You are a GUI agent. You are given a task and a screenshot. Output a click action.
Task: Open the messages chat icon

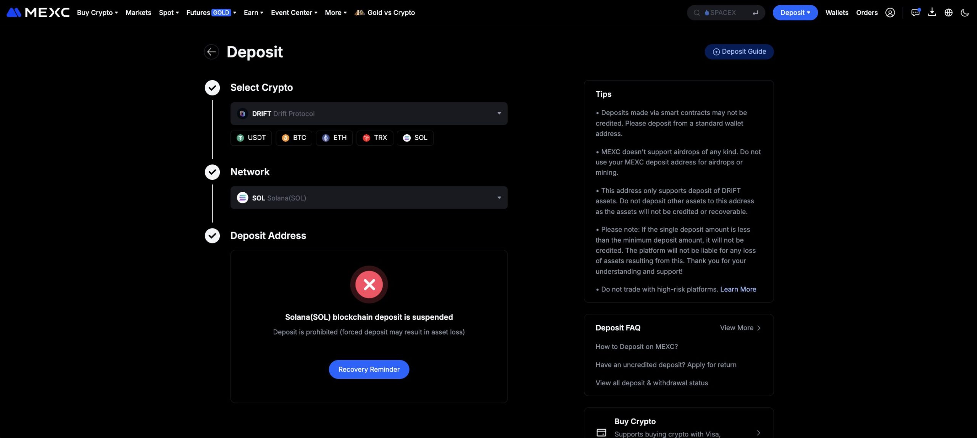(915, 13)
